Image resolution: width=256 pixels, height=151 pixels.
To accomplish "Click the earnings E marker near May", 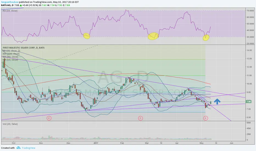I will coord(205,118).
